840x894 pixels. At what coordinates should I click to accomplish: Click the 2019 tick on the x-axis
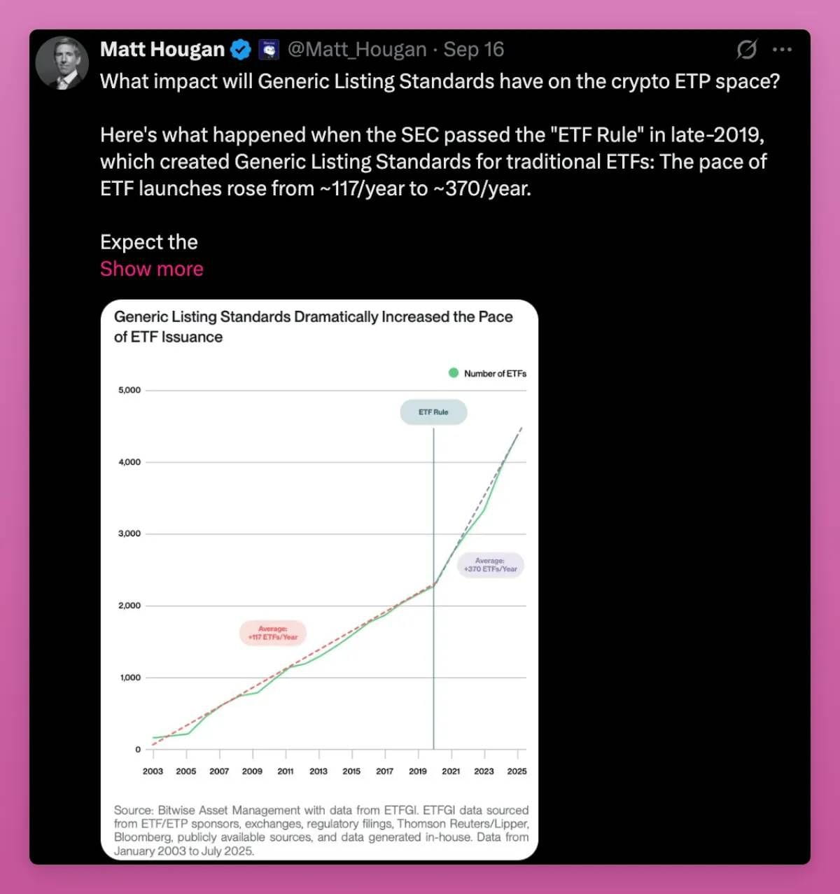tap(418, 771)
